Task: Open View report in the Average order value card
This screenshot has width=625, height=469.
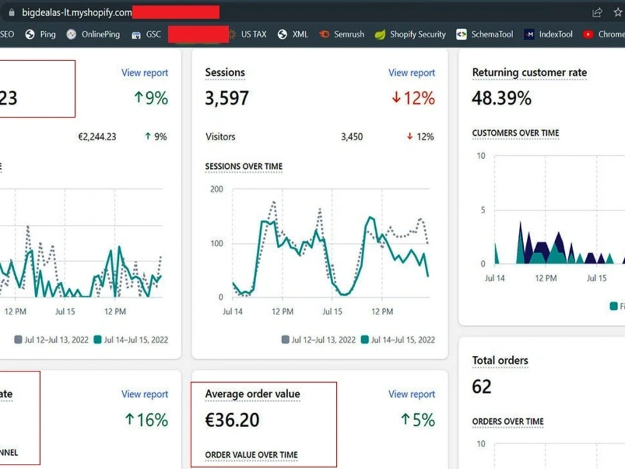Action: [x=412, y=394]
